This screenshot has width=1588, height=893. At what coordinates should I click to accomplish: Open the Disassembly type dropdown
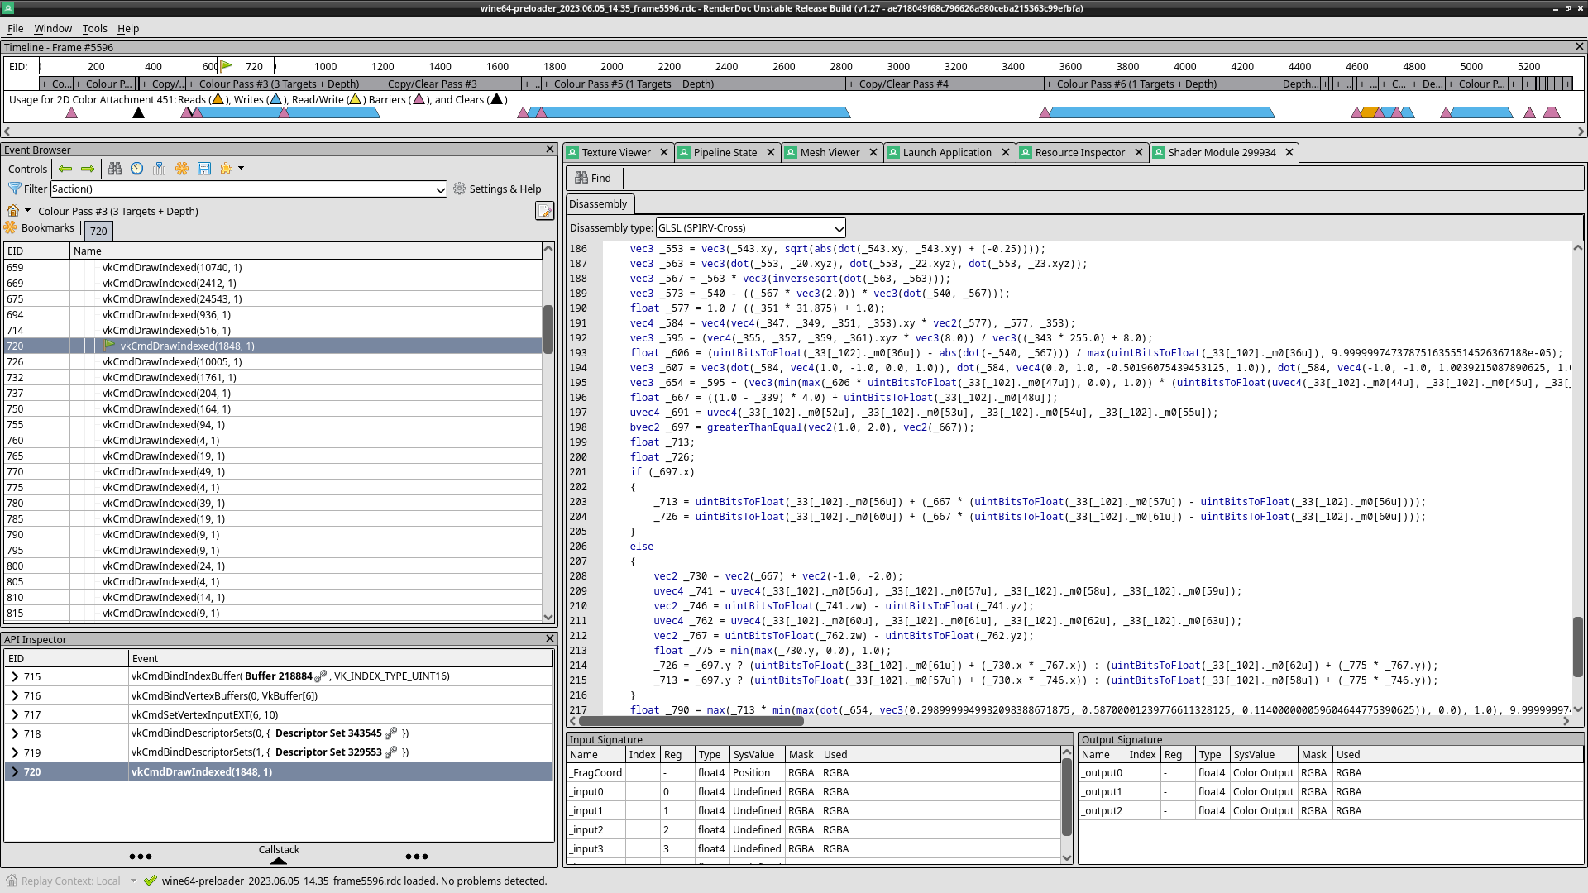coord(750,228)
